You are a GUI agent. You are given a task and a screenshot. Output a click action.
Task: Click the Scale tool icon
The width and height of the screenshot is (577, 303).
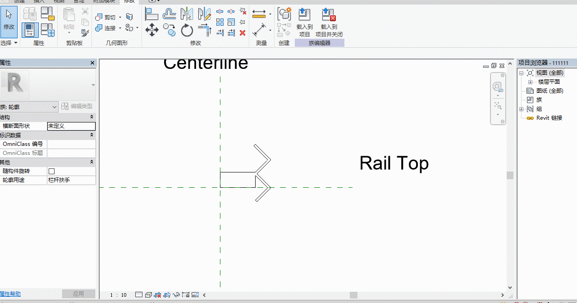click(x=231, y=22)
